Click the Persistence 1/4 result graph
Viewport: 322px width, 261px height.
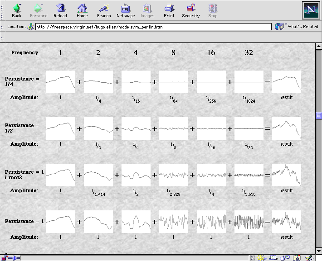pyautogui.click(x=286, y=82)
